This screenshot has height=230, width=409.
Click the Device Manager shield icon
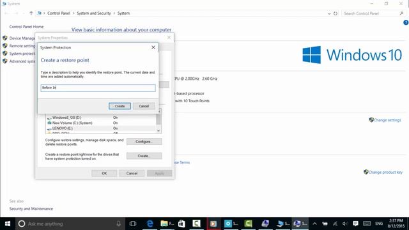click(5, 38)
